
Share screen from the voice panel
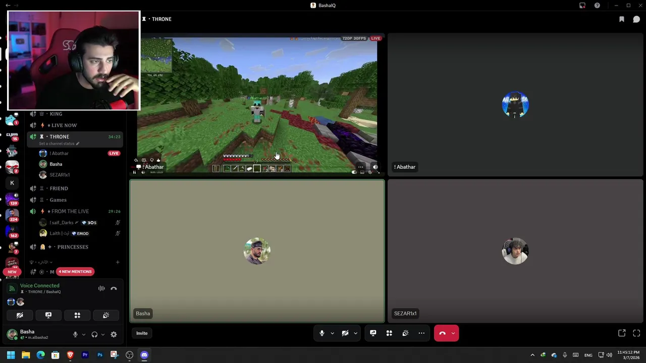pyautogui.click(x=48, y=315)
